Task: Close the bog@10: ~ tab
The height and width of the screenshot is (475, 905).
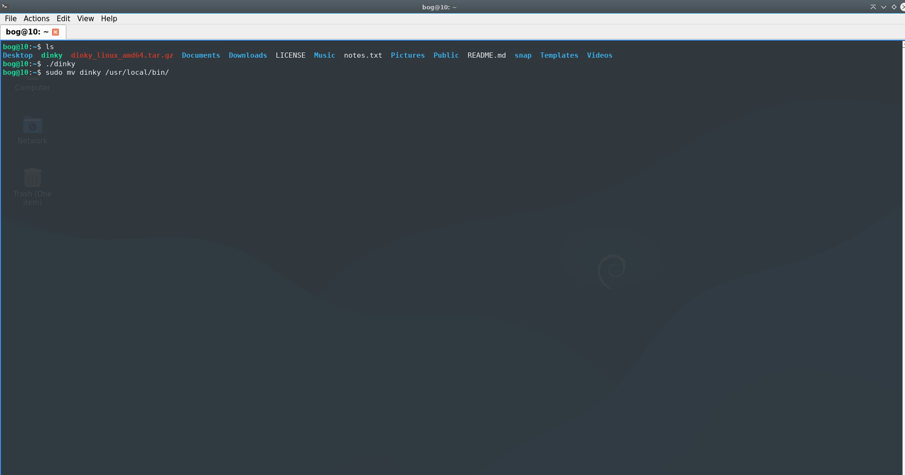Action: [x=55, y=32]
